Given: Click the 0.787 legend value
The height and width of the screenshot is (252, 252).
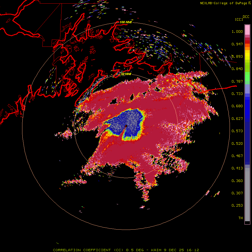Looking at the screenshot, I should 237,81.
